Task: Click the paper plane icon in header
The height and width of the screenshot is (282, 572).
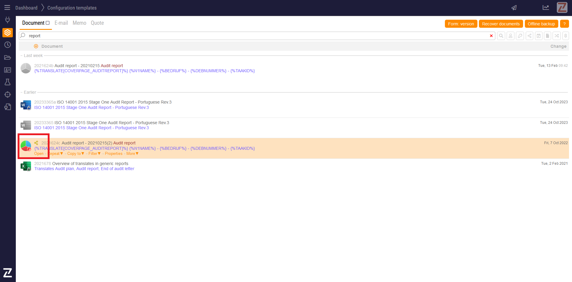Action: tap(514, 8)
